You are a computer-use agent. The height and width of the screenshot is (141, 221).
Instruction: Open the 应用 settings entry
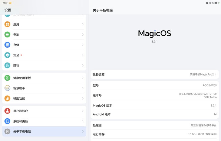(x=44, y=24)
